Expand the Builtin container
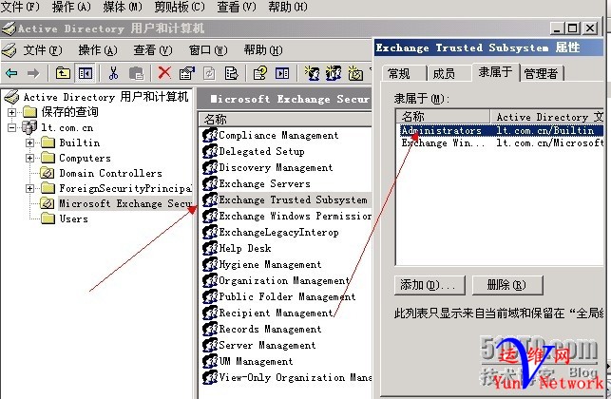 [29, 142]
